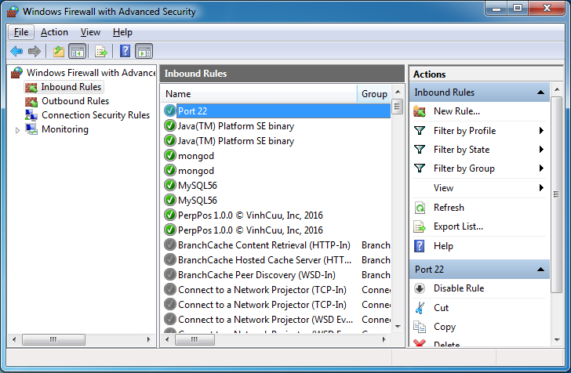Click the rules list vertical scrollbar thumb
Screen dimensions: 571x373
[398, 107]
